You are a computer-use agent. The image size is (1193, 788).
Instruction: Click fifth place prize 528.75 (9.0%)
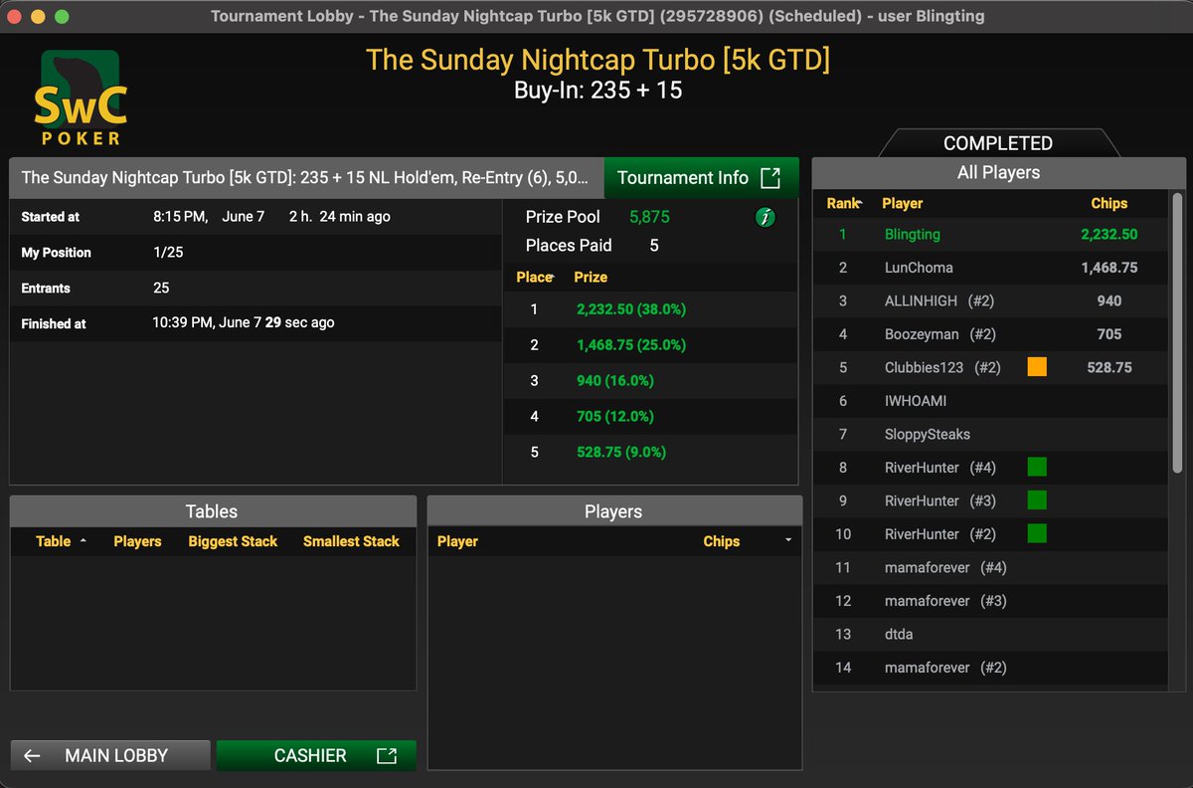tap(621, 452)
